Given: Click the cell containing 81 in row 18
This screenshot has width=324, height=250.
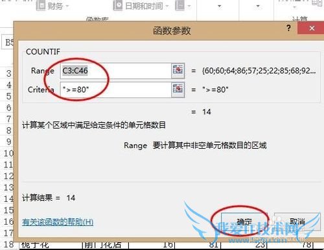Looking at the screenshot, I should click(198, 245).
